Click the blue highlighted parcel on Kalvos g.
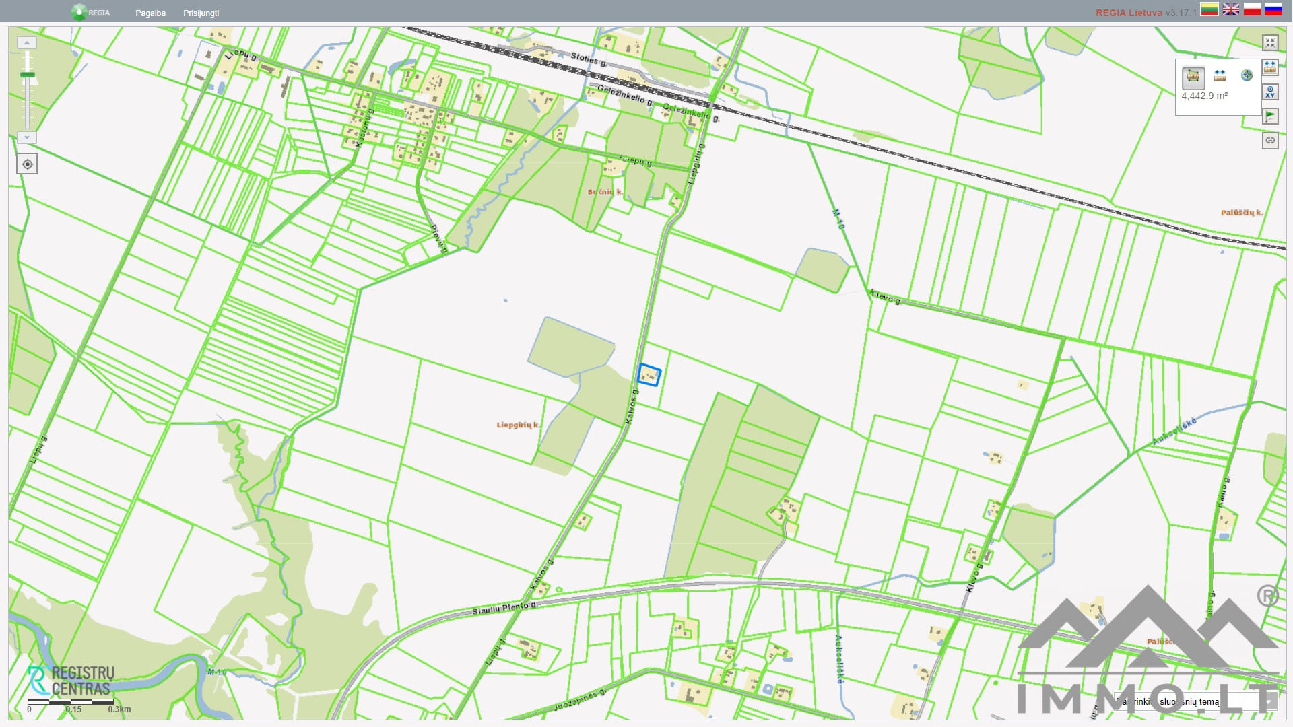The height and width of the screenshot is (727, 1293). [649, 375]
